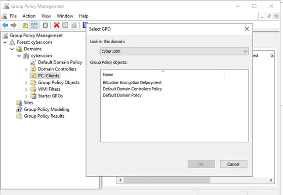This screenshot has height=195, width=283.
Task: Open the Window menu
Action: pos(65,16)
